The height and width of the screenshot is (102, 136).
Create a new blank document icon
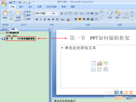[x=29, y=2]
